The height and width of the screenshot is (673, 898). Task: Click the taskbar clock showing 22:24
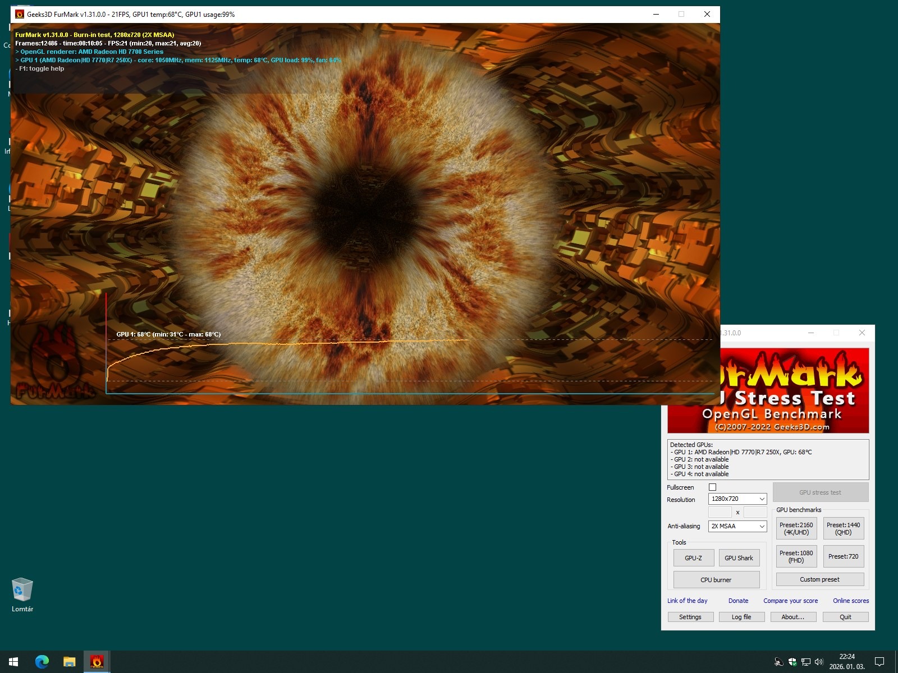click(x=847, y=662)
